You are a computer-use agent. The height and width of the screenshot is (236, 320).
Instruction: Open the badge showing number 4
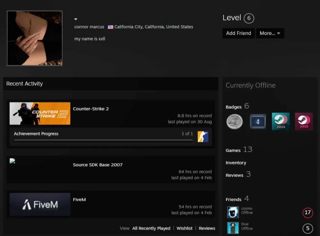[x=258, y=122]
